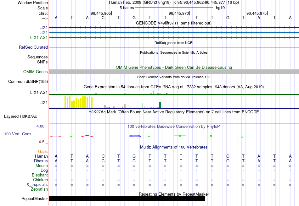Click the chr5:96,445,862-96,445,877 coordinates text
The height and width of the screenshot is (206, 299).
pyautogui.click(x=206, y=3)
